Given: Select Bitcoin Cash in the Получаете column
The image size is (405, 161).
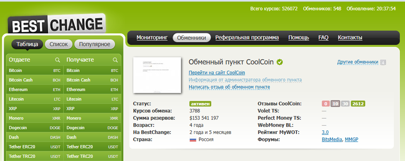Looking at the screenshot, I should tap(92, 80).
